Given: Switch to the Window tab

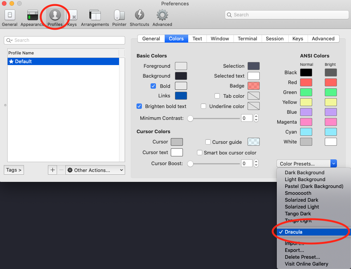Looking at the screenshot, I should (220, 38).
